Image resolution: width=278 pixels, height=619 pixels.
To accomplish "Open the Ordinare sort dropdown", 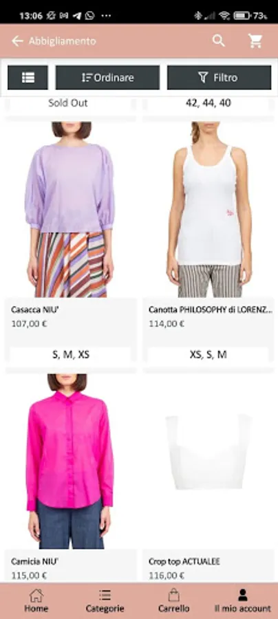I will (108, 78).
